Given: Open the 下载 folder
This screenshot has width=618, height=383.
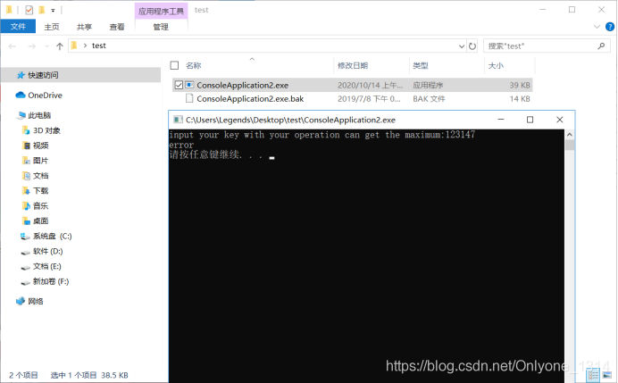Looking at the screenshot, I should coord(40,191).
